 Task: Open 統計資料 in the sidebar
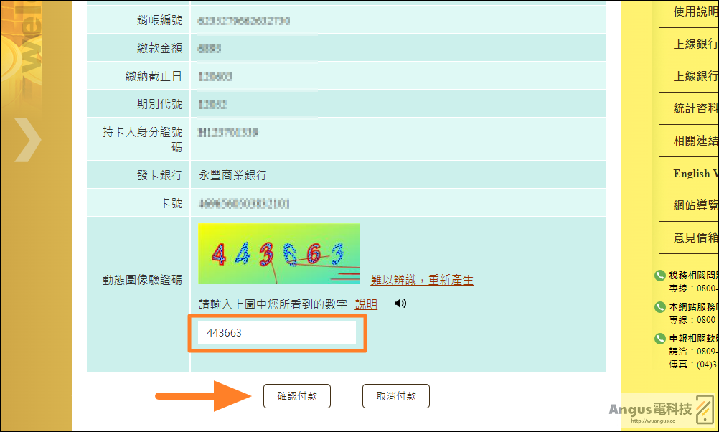pos(695,108)
